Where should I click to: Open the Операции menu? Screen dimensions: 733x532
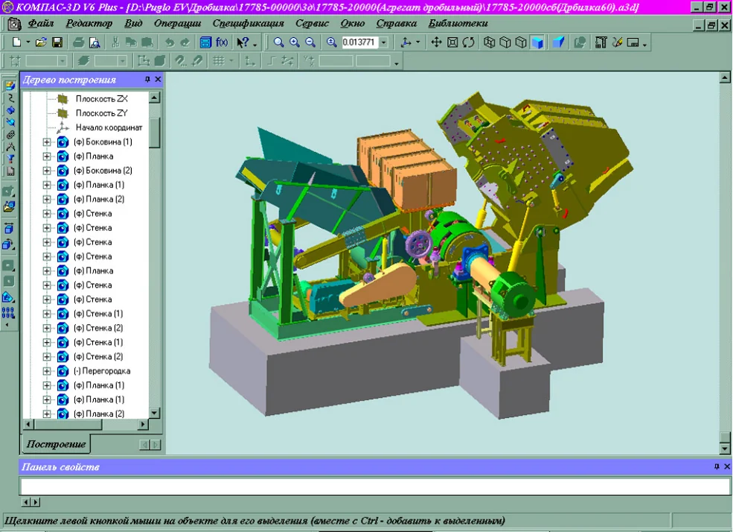[177, 23]
